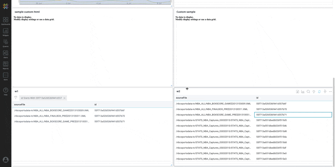
Task: Remove the 'id Starts With' filter chip
Action: [x=64, y=98]
